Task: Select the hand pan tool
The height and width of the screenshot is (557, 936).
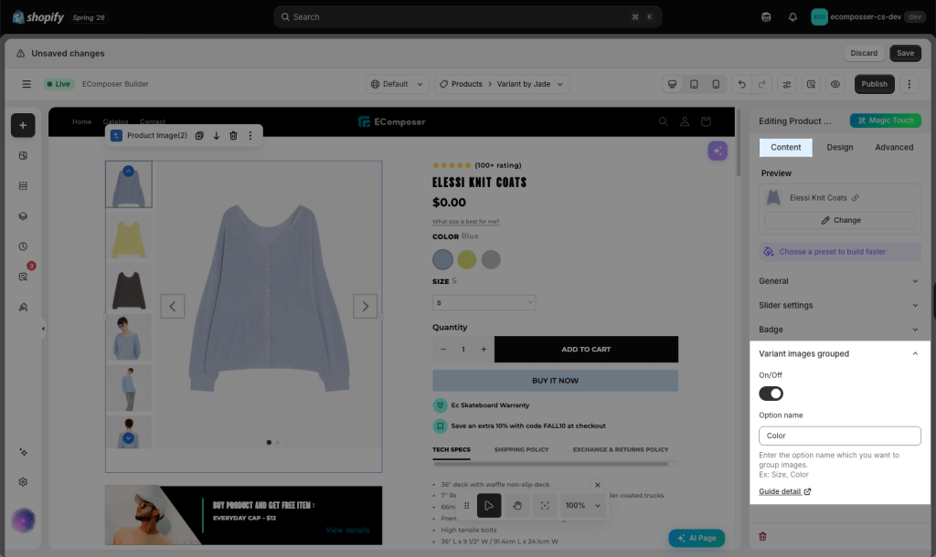Action: click(x=517, y=505)
